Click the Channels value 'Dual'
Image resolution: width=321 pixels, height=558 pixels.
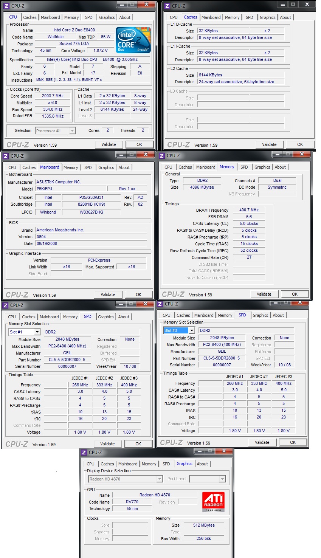[x=278, y=180]
